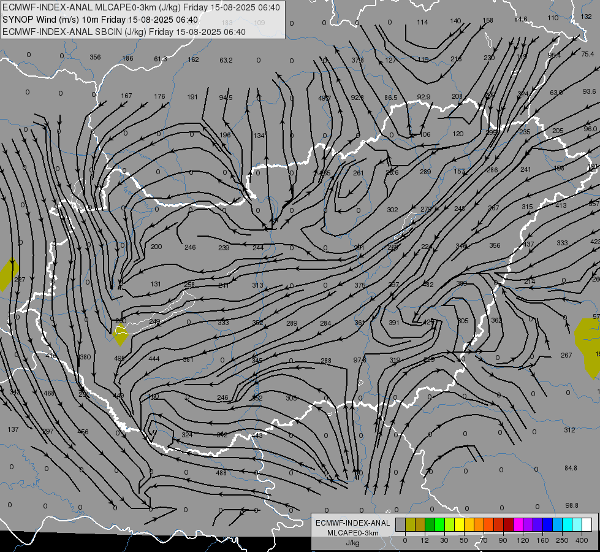The image size is (600, 552).
Task: Click the map value 261
Action: coord(358,173)
